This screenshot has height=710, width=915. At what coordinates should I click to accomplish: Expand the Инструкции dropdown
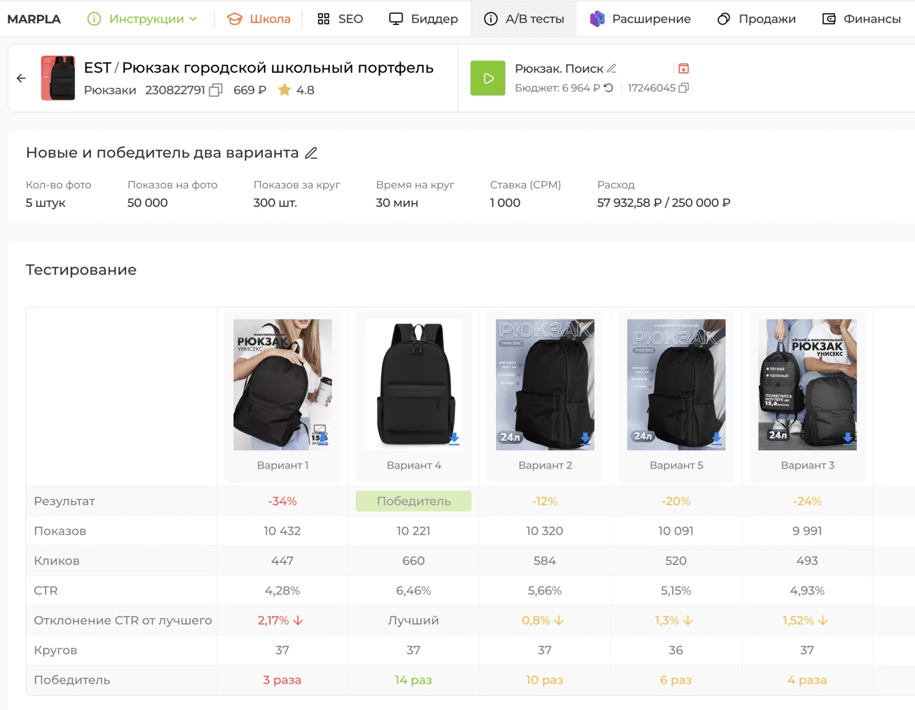coord(142,19)
